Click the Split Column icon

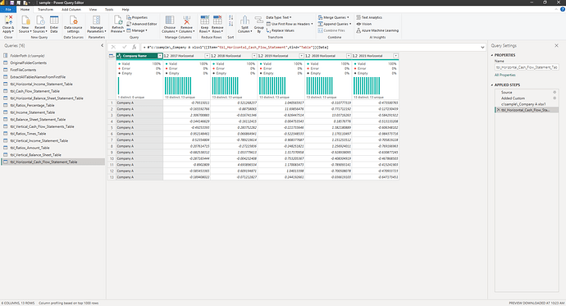click(244, 21)
